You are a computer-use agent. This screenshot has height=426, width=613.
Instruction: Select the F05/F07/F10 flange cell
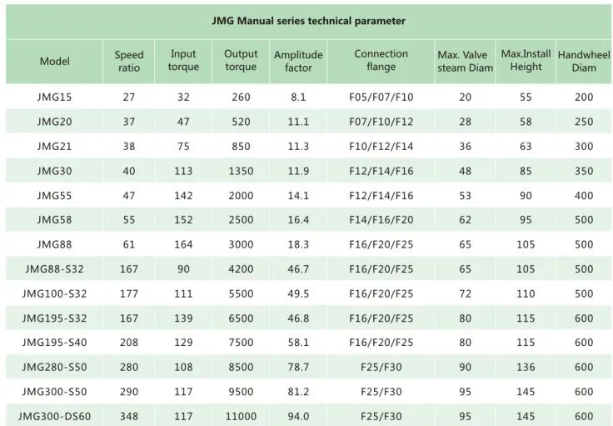381,98
